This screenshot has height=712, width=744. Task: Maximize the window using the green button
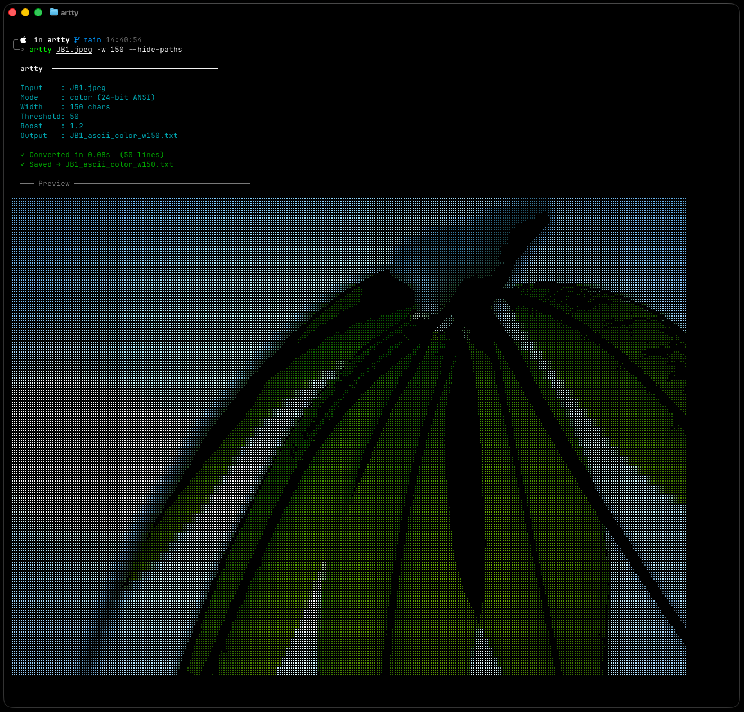[38, 12]
